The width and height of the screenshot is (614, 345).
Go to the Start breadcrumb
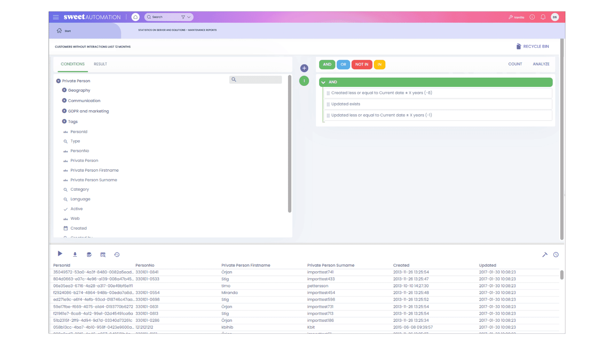click(64, 31)
